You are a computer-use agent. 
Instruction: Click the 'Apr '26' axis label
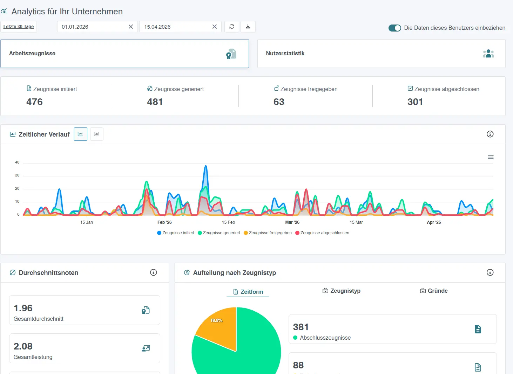pyautogui.click(x=434, y=222)
